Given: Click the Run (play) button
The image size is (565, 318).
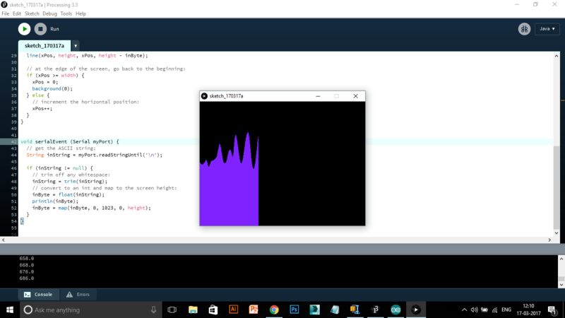Looking at the screenshot, I should (24, 29).
